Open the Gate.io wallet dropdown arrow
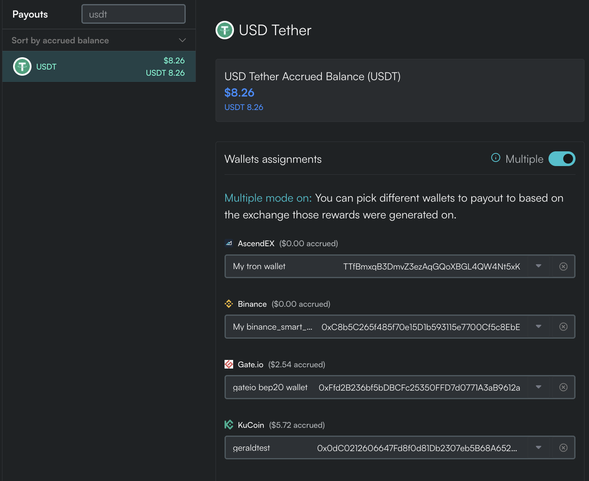Viewport: 589px width, 481px height. coord(539,387)
